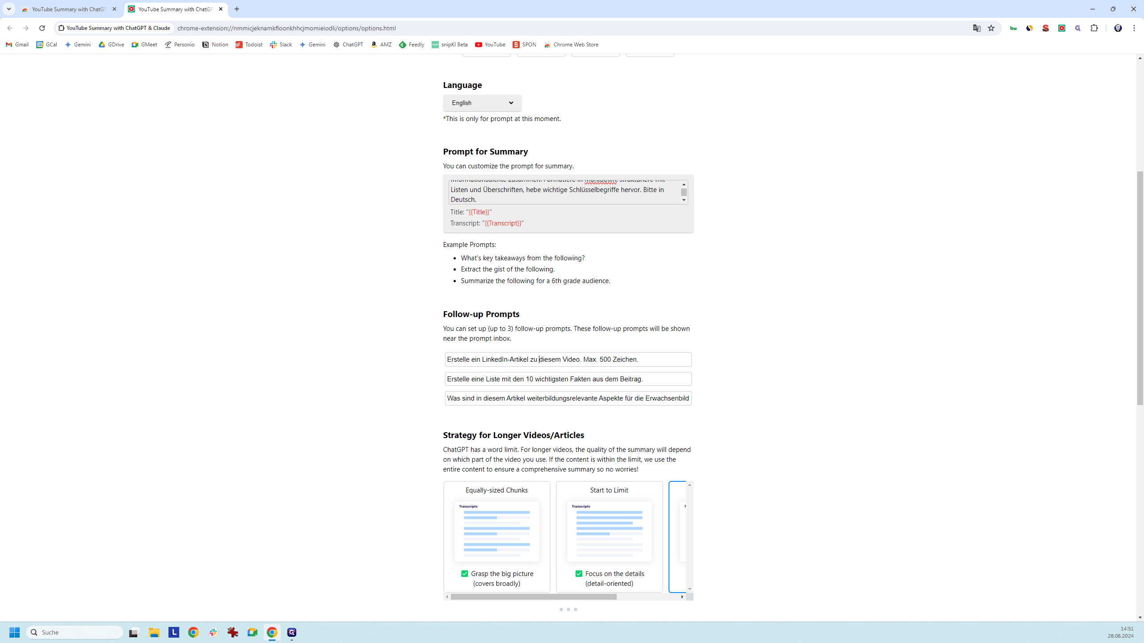Click the {{Transcript}} placeholder text
Screen dimensions: 1144x643
coord(503,223)
